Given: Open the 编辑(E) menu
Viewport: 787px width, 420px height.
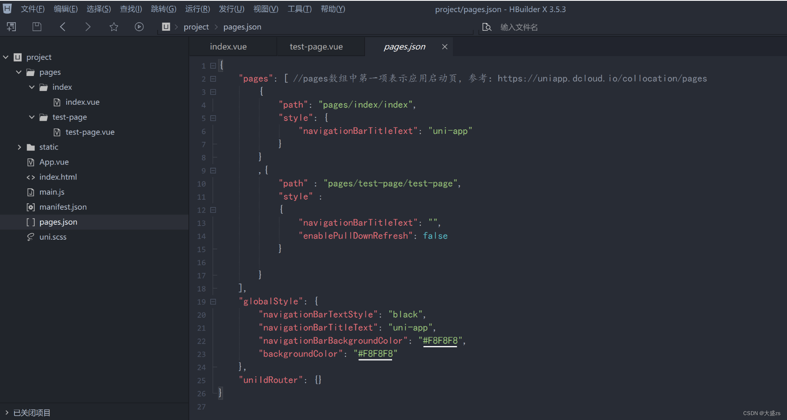Looking at the screenshot, I should pos(65,9).
